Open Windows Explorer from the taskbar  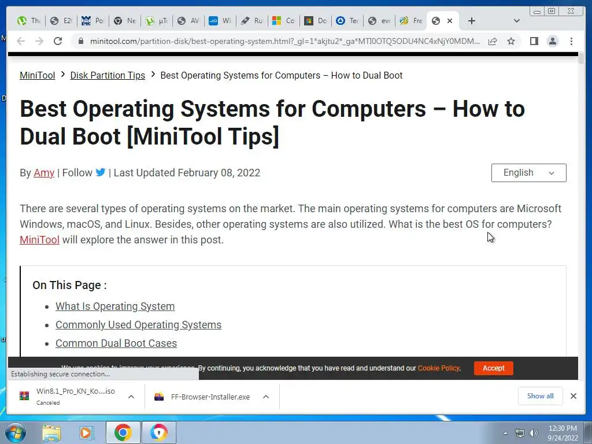(51, 432)
